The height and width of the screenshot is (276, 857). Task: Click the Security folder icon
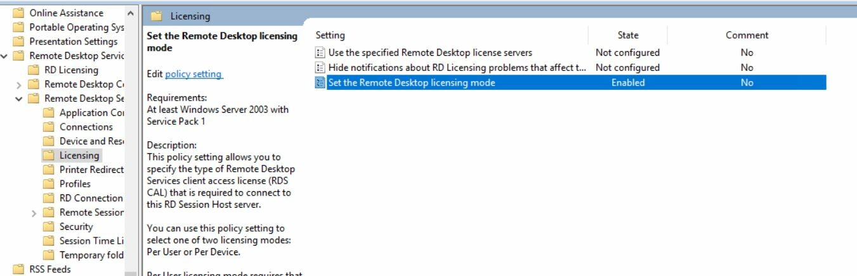[48, 227]
